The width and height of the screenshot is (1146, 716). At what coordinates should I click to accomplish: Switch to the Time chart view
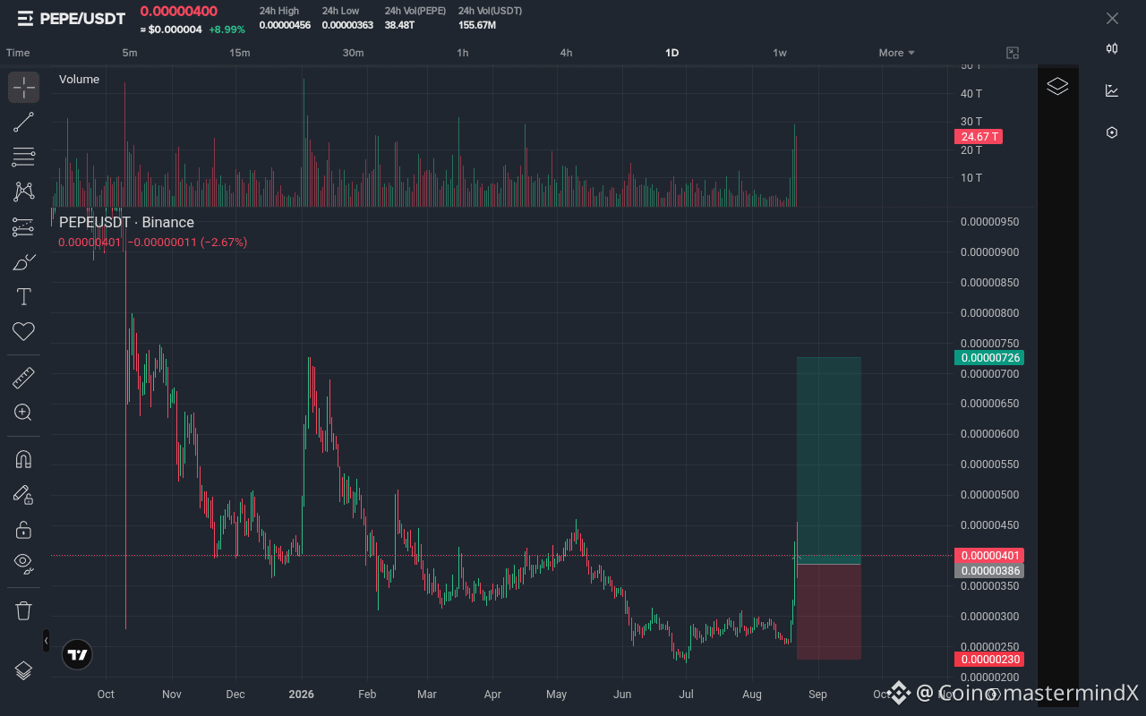(x=18, y=53)
